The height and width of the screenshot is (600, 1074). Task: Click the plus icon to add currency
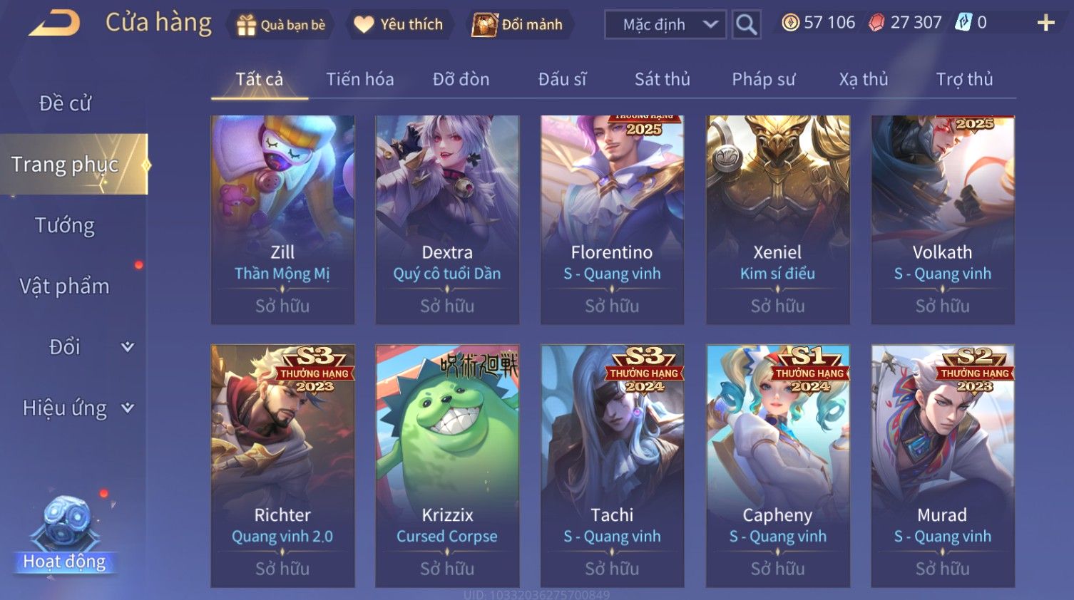(1045, 24)
